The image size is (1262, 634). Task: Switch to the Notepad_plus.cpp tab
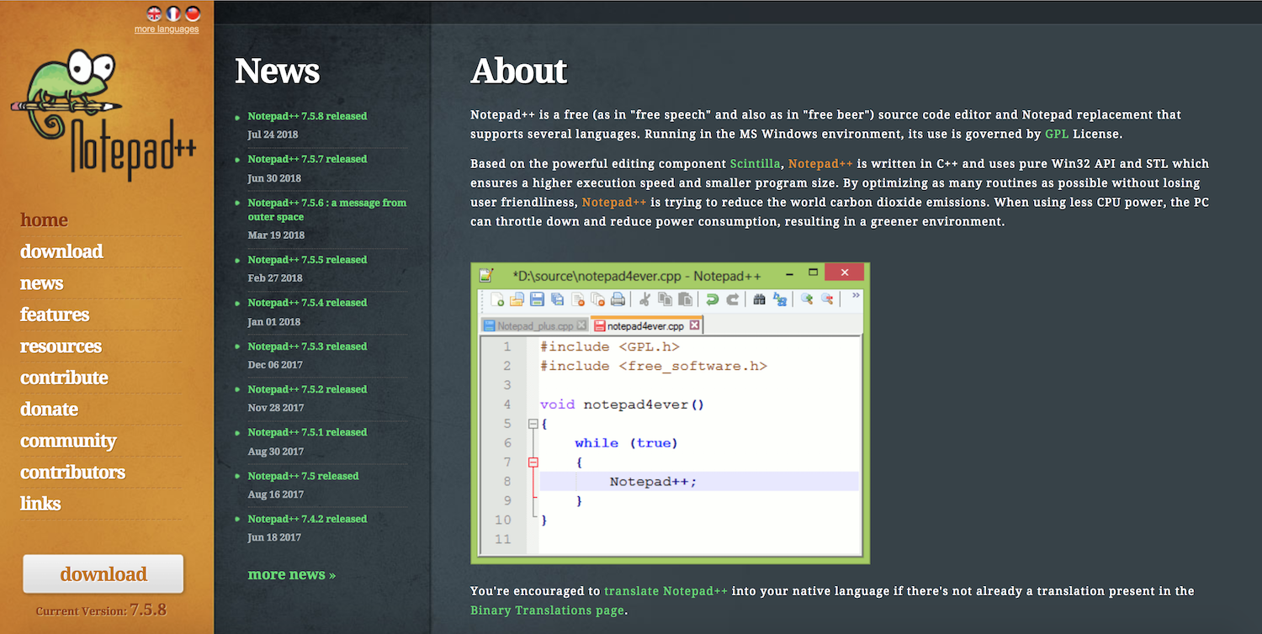[535, 325]
